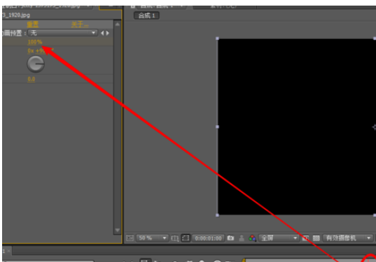This screenshot has width=376, height=262.
Task: Go to next animation preset arrow
Action: tap(108, 33)
